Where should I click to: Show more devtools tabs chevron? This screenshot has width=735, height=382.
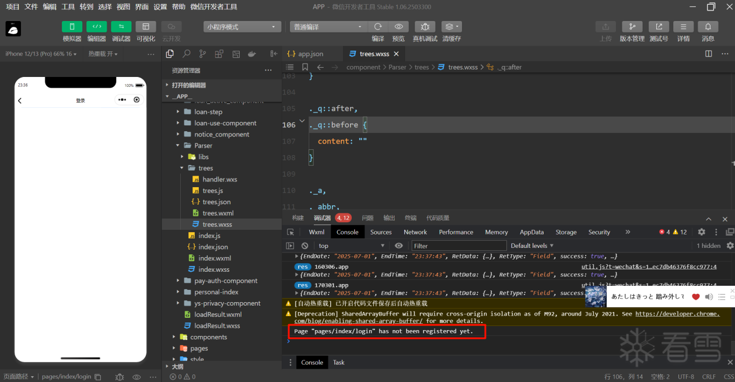[x=628, y=232]
